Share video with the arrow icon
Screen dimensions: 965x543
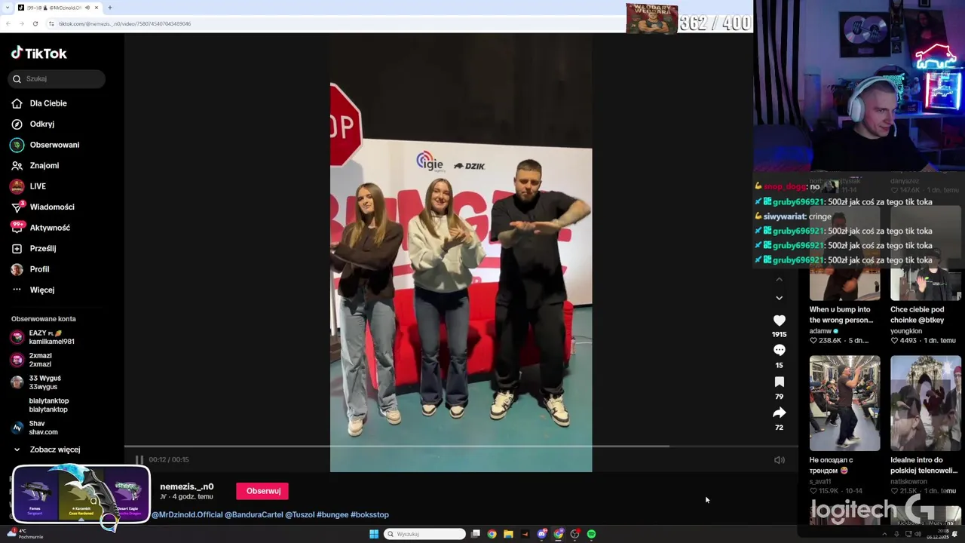pos(780,413)
